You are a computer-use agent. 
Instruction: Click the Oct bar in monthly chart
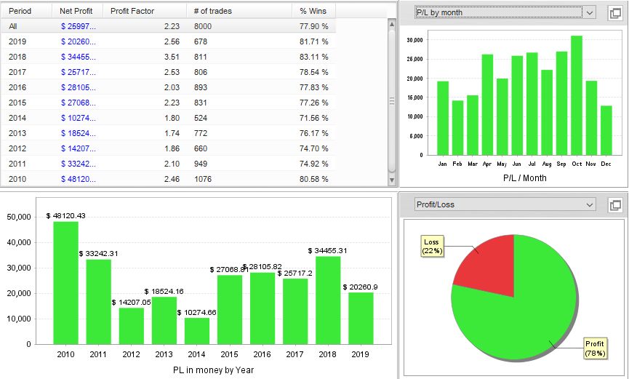pyautogui.click(x=577, y=95)
